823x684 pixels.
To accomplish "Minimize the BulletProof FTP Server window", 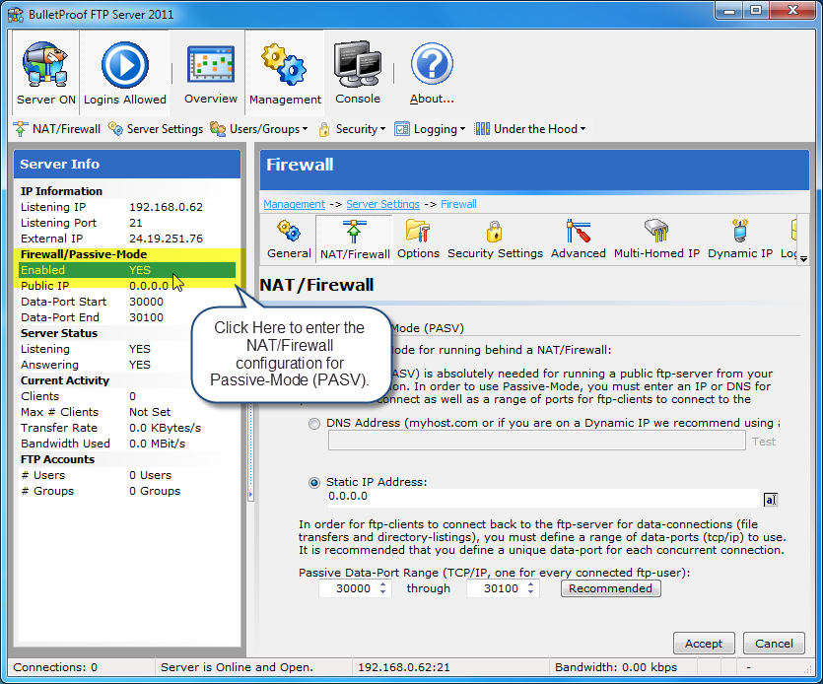I will 729,10.
